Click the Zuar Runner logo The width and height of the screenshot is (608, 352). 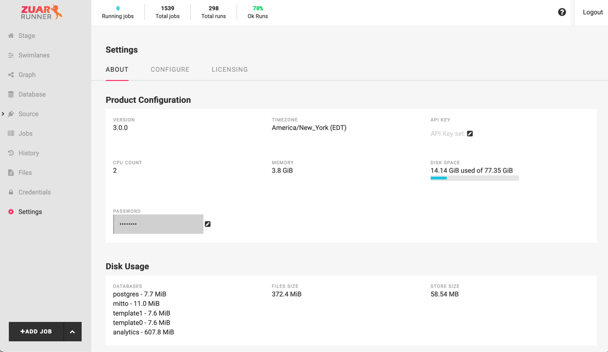(41, 12)
